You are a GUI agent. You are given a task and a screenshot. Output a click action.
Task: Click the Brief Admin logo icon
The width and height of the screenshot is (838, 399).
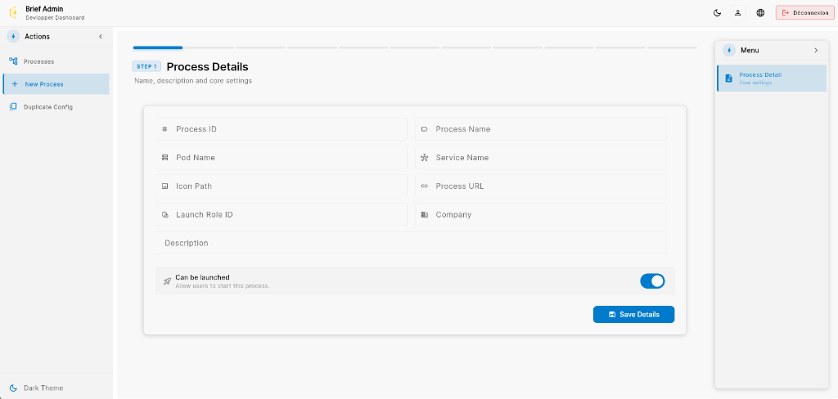coord(13,13)
